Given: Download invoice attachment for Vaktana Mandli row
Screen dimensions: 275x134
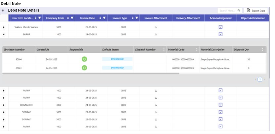Looking at the screenshot, I should (x=156, y=27).
